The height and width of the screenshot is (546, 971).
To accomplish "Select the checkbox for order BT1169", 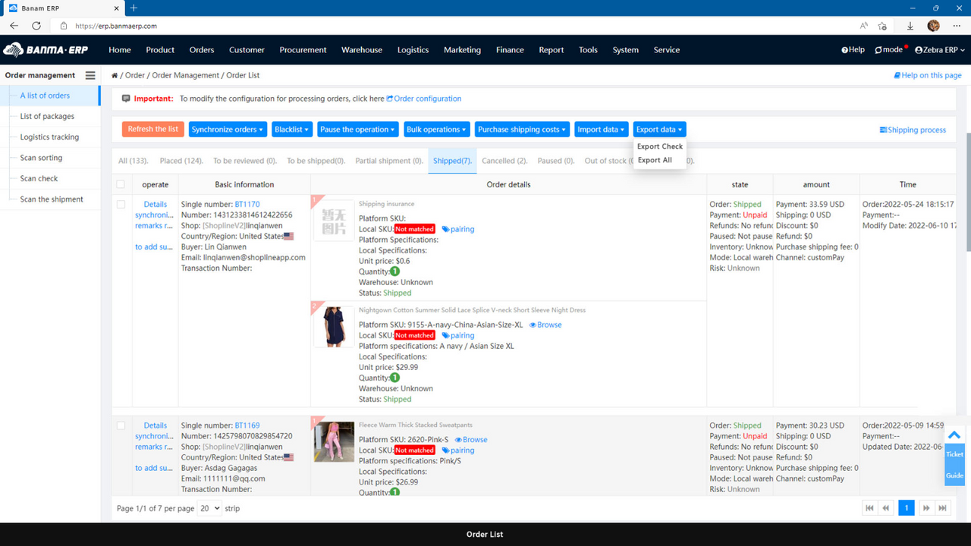I will click(121, 426).
